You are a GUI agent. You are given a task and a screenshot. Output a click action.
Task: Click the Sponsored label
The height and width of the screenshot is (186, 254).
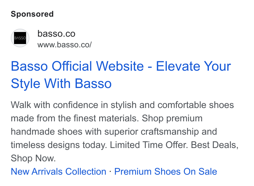(32, 14)
